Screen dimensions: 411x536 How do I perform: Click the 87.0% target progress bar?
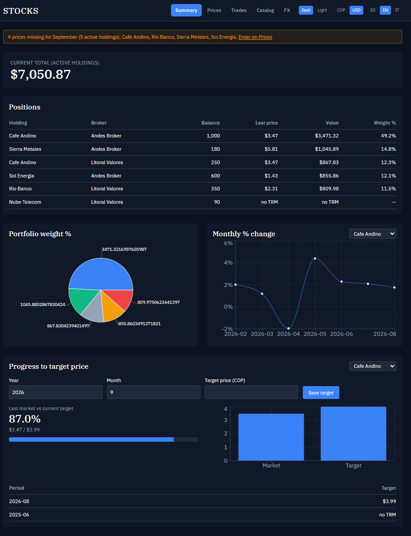pos(103,439)
